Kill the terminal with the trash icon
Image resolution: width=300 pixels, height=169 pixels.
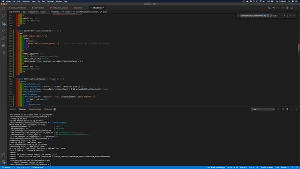point(287,109)
